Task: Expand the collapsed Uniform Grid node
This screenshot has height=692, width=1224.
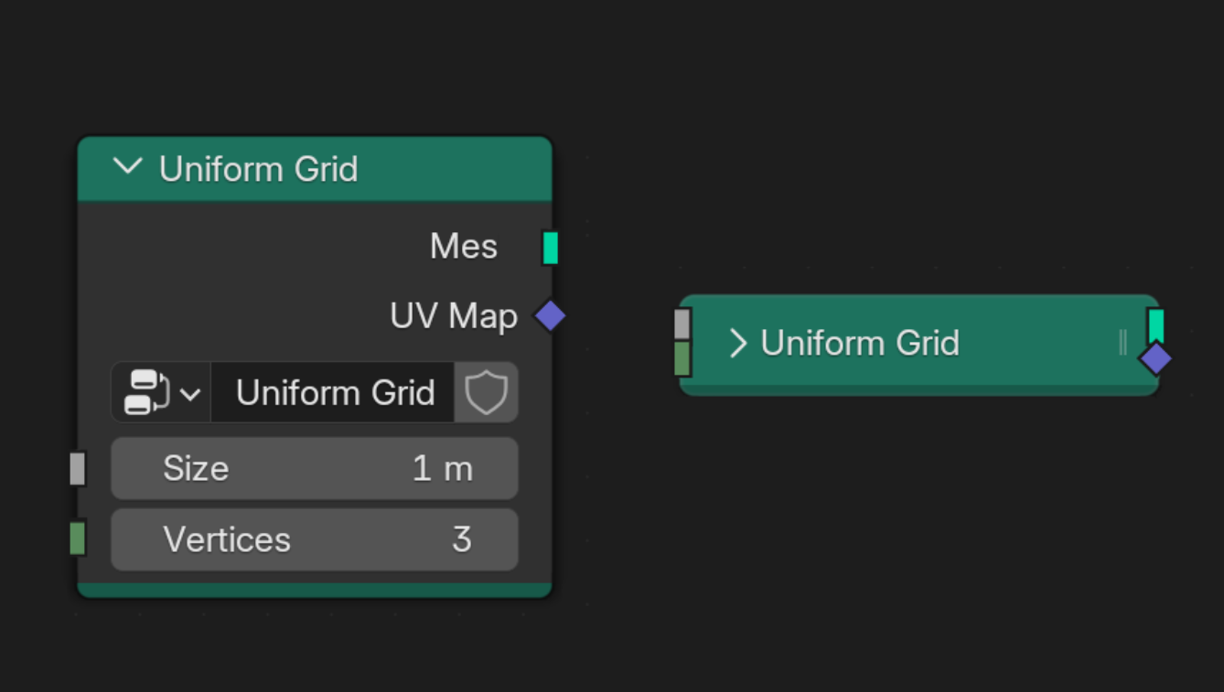Action: (737, 343)
